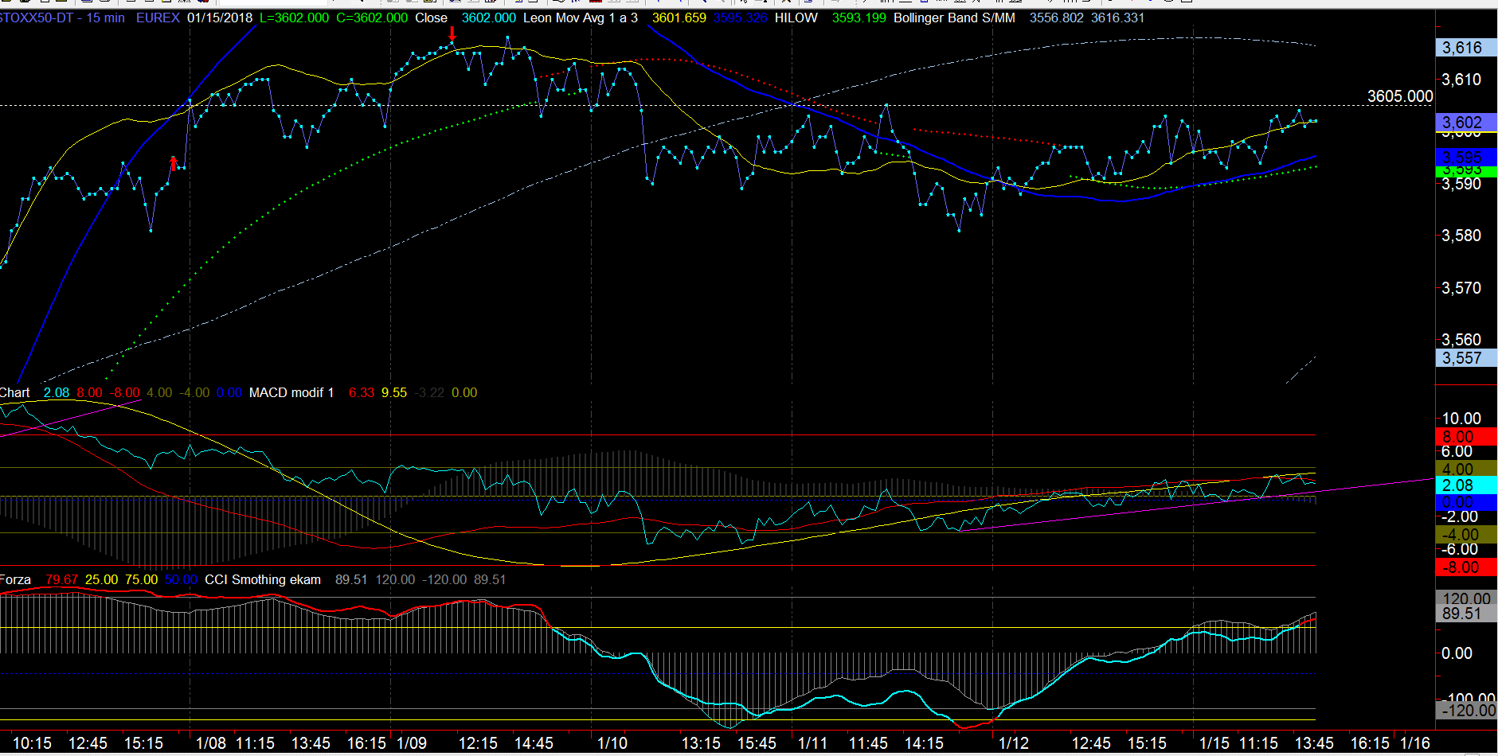This screenshot has height=756, width=1498.
Task: Click the 3556.802 lower Bollinger value
Action: (1056, 18)
